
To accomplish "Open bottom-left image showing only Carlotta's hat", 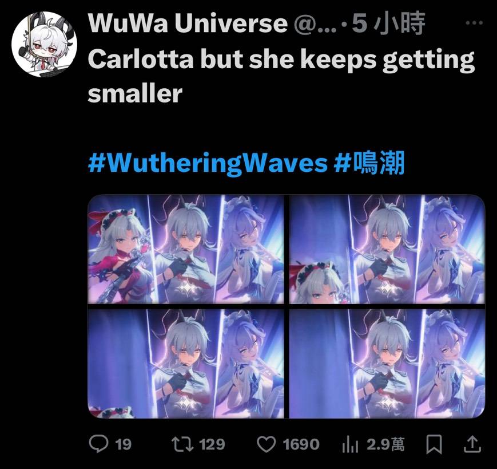I will click(x=186, y=364).
